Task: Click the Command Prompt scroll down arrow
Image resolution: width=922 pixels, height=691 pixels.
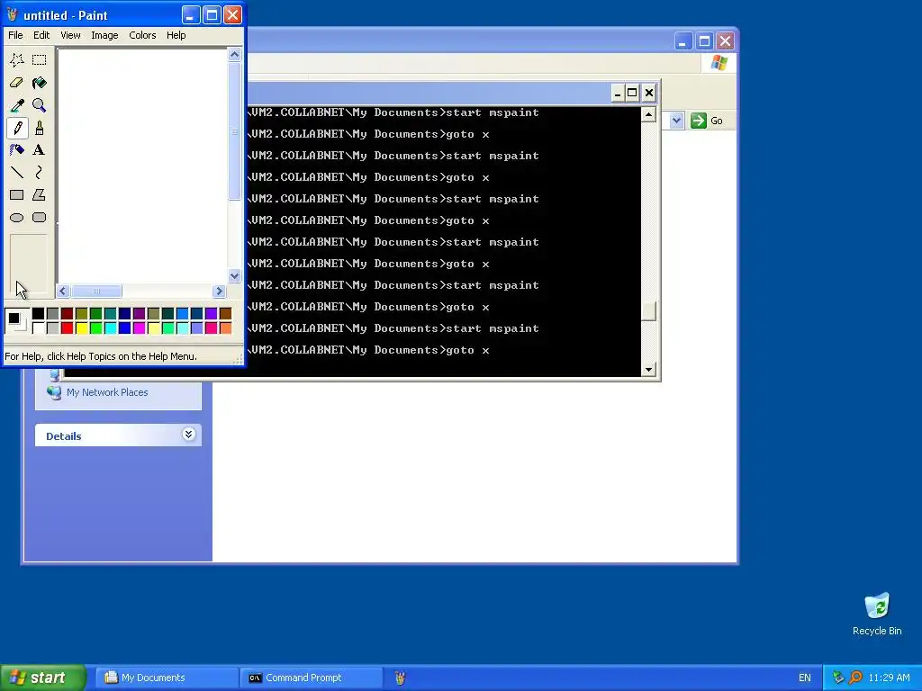Action: pyautogui.click(x=648, y=370)
